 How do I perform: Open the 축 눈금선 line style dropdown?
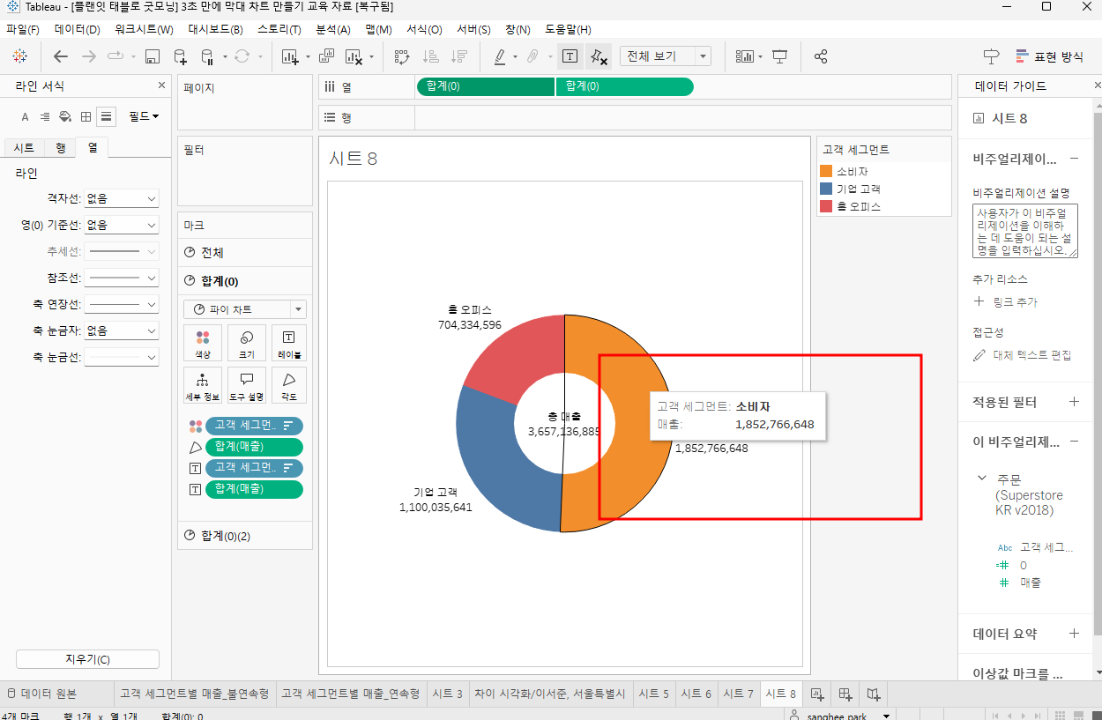coord(122,358)
